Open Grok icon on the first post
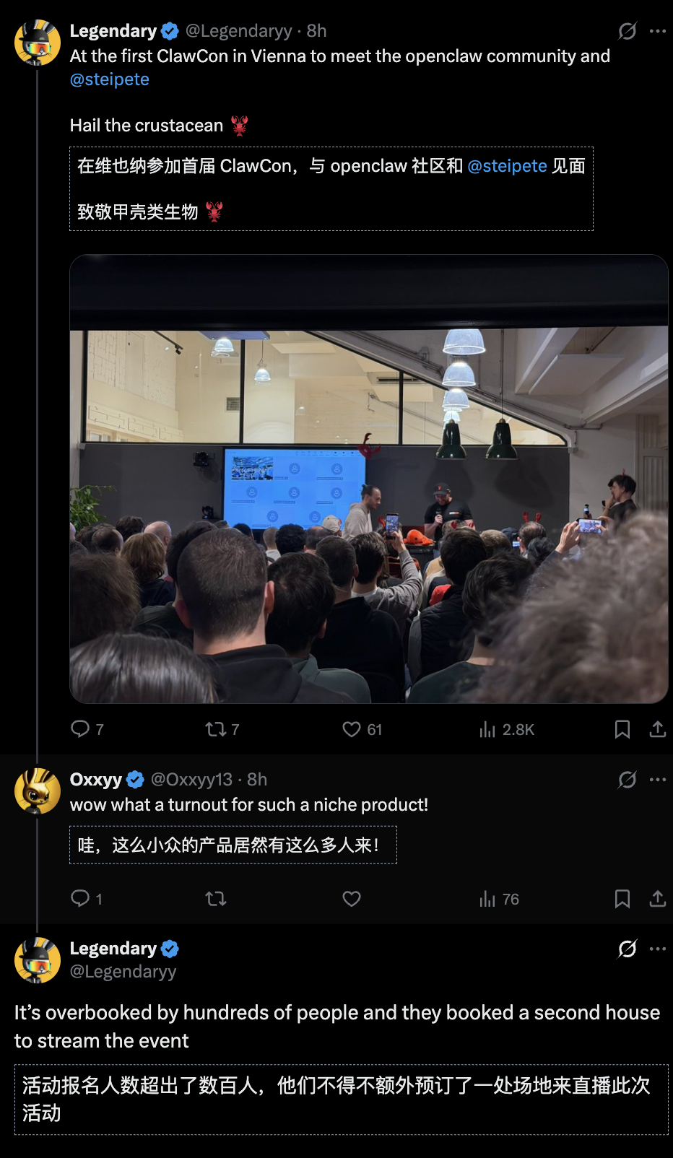673x1158 pixels. 628,31
